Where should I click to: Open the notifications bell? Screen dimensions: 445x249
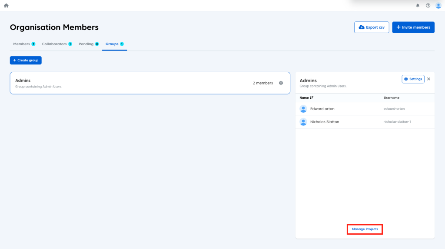[418, 6]
